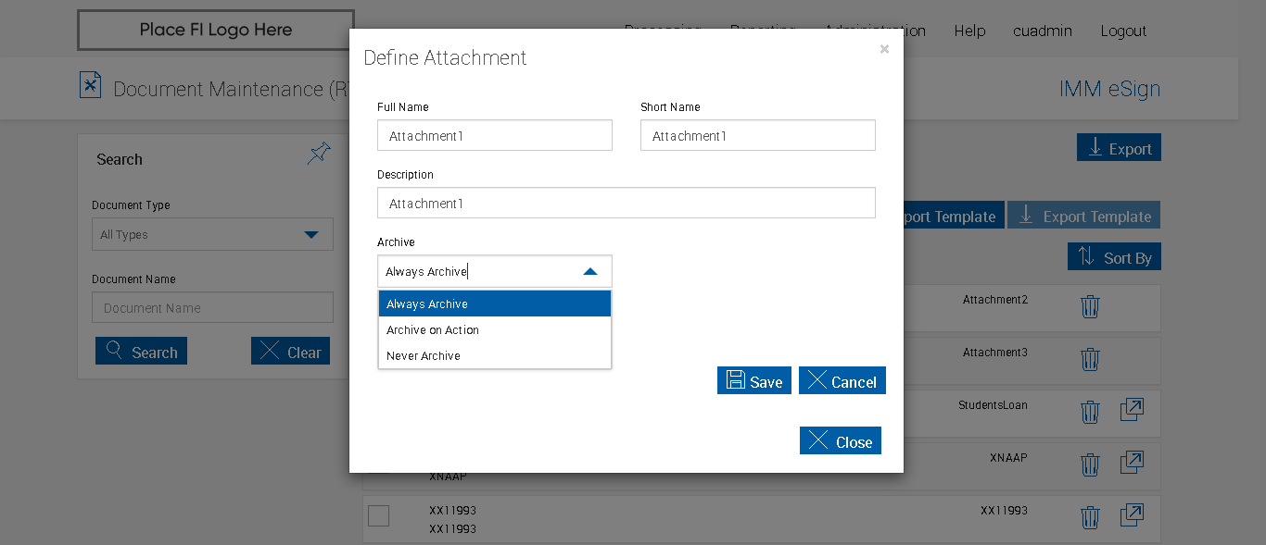Click open-external icon for XNAAP row
This screenshot has height=545, width=1266.
[x=1132, y=463]
